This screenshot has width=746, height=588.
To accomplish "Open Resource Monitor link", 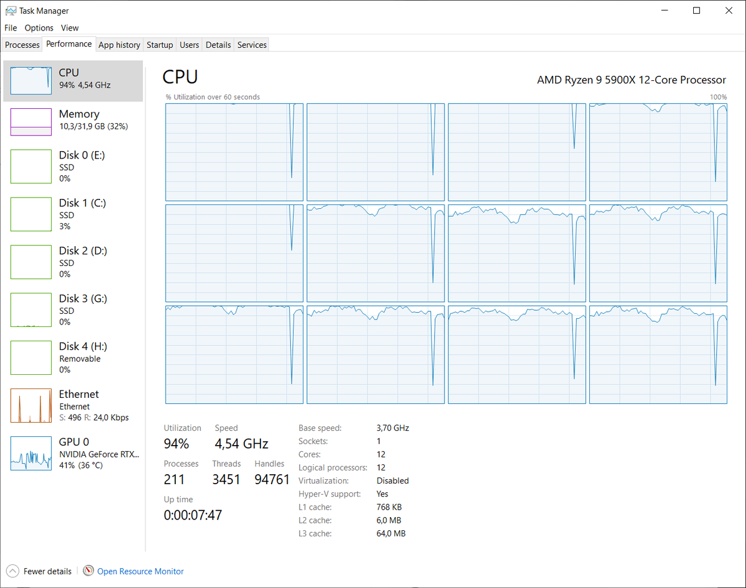I will click(140, 571).
